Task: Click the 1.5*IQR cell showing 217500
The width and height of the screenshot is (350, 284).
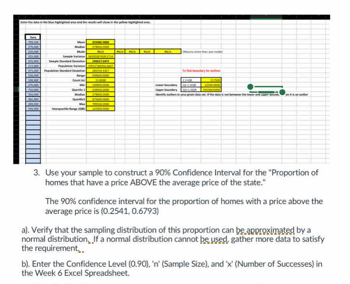Action: pyautogui.click(x=211, y=80)
